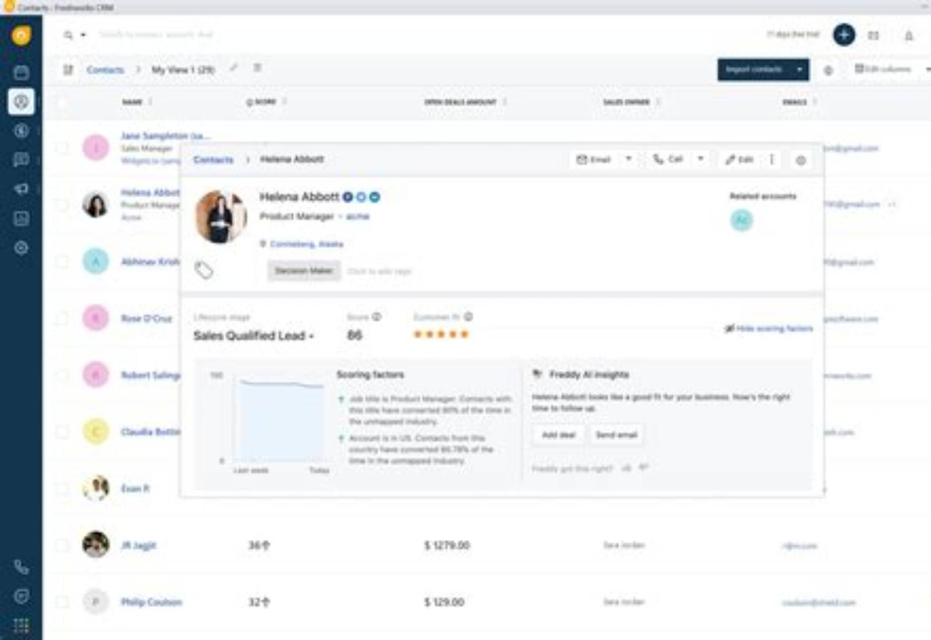Click the blue plus quick-add button
The width and height of the screenshot is (931, 640).
click(844, 35)
